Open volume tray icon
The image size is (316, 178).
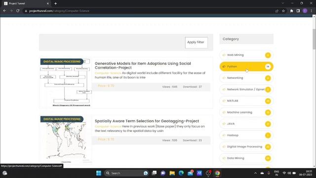click(289, 173)
